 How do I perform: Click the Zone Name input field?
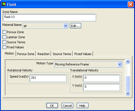click(x=49, y=17)
